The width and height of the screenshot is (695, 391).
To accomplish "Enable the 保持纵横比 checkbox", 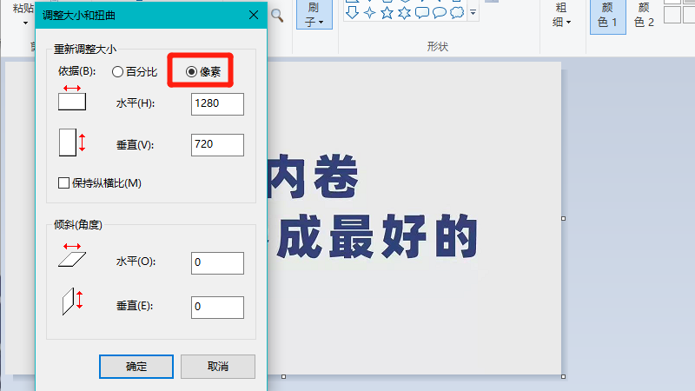I will [63, 183].
